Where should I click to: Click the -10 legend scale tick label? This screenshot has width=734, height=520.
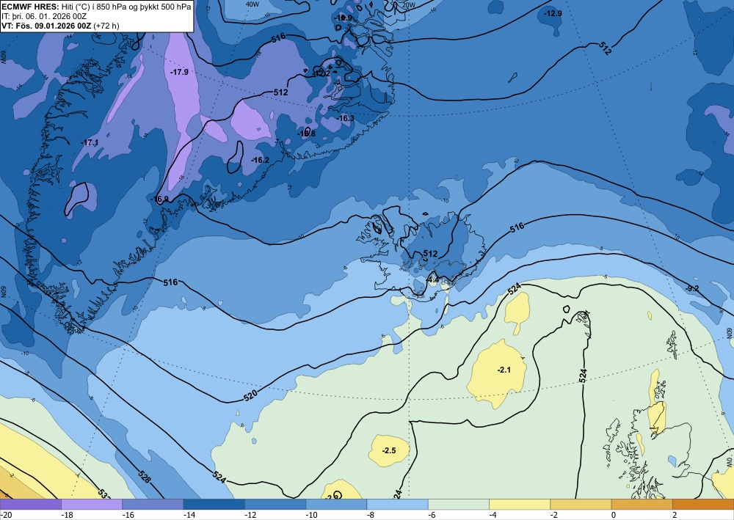tap(311, 516)
